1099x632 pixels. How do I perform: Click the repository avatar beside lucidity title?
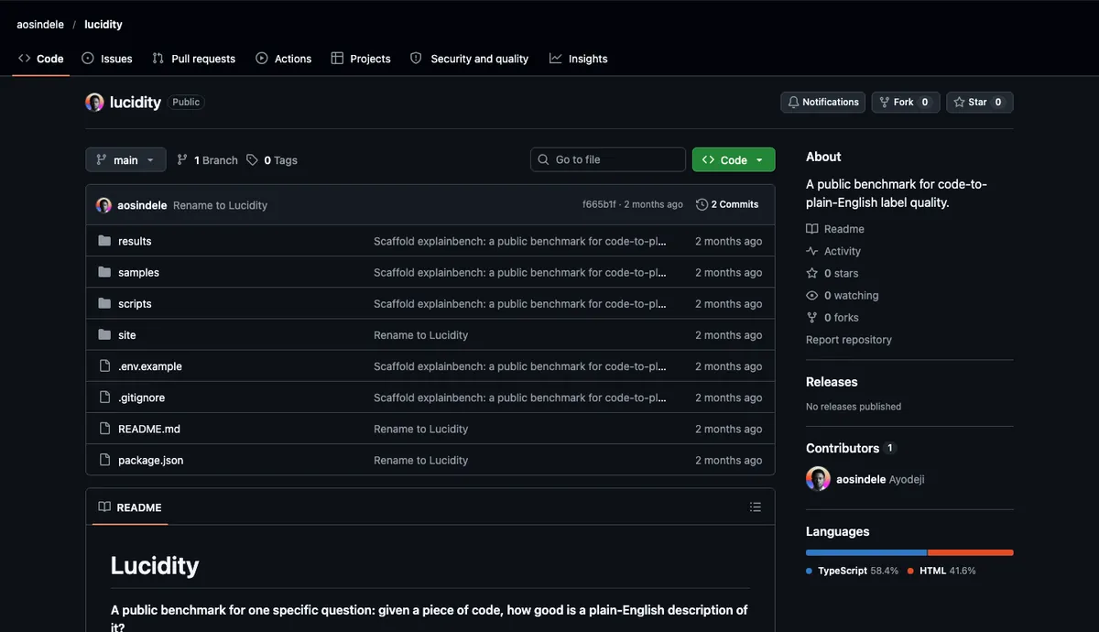(x=94, y=103)
